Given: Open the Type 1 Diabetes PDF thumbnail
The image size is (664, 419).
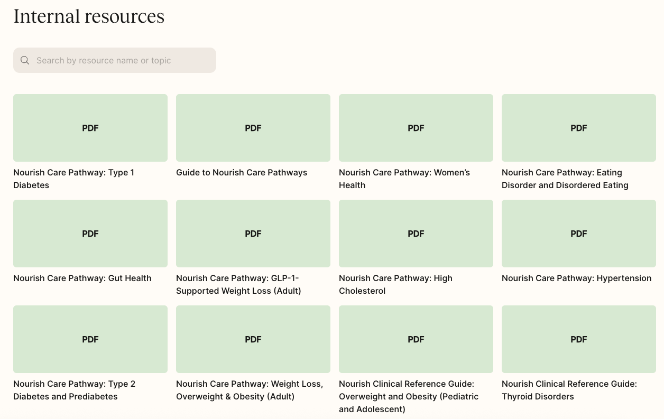Looking at the screenshot, I should tap(90, 128).
